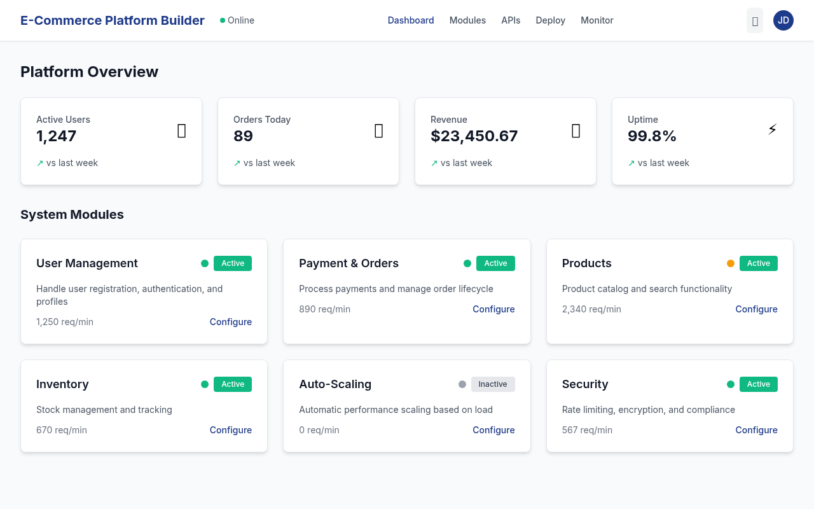Switch to the Modules tab

(x=467, y=20)
